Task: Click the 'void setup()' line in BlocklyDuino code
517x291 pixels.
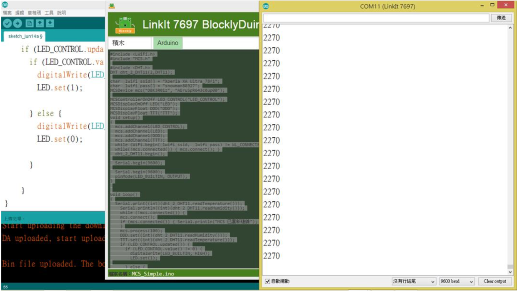Action: 125,118
